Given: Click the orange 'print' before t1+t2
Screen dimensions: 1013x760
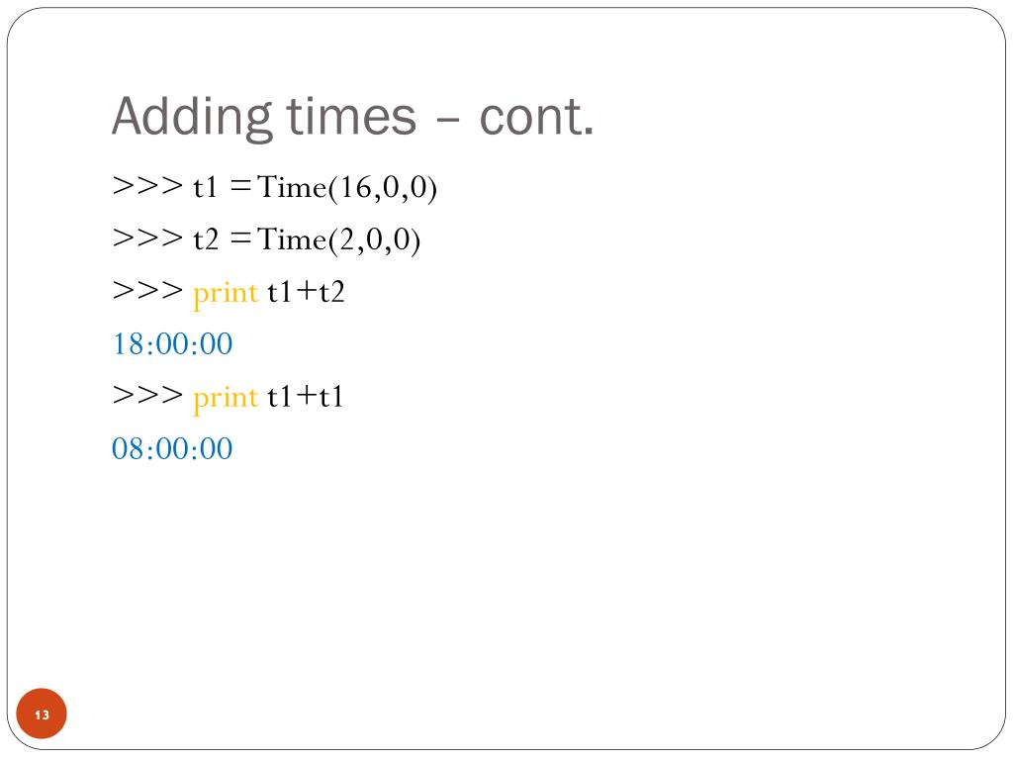Looking at the screenshot, I should coord(226,294).
